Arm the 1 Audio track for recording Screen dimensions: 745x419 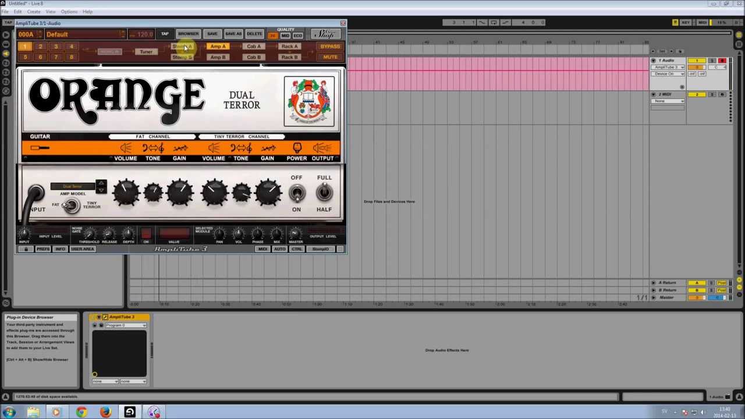pyautogui.click(x=722, y=61)
